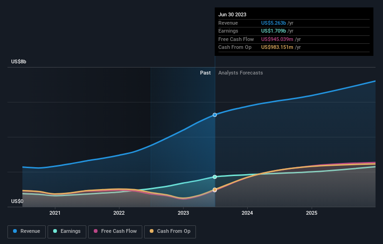Select the 2021 x-axis label
The height and width of the screenshot is (244, 383).
click(x=55, y=213)
